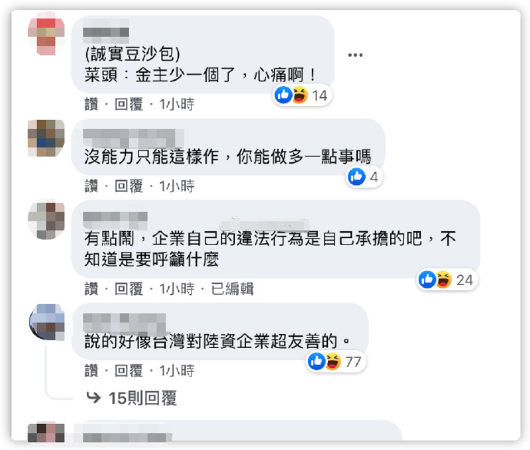Click the haha emoji on 14-reaction comment
The width and height of the screenshot is (530, 450).
point(299,95)
